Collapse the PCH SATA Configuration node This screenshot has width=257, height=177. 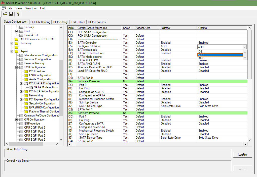pyautogui.click(x=21, y=83)
